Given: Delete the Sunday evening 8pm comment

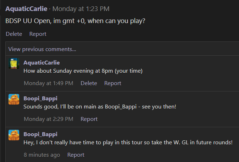Looking at the screenshot, I should [89, 83].
